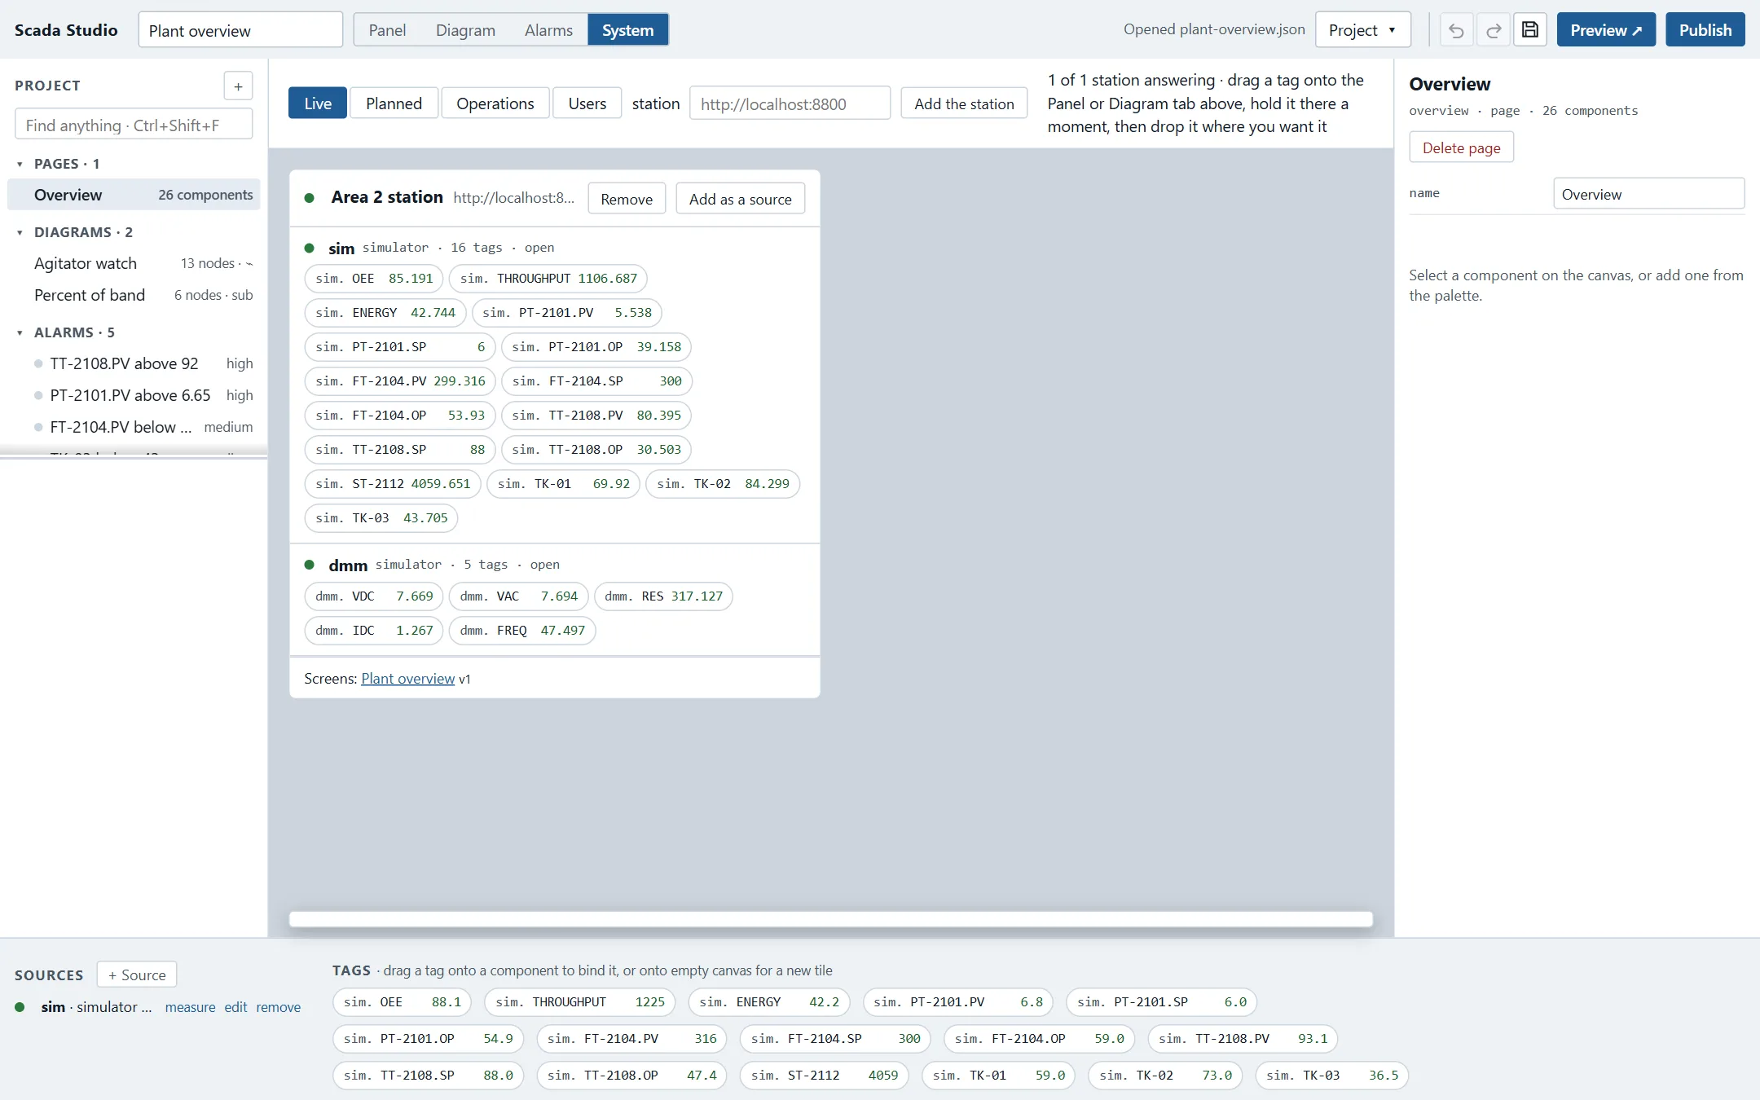Click the Delete page button
Viewport: 1760px width, 1100px height.
[1462, 147]
